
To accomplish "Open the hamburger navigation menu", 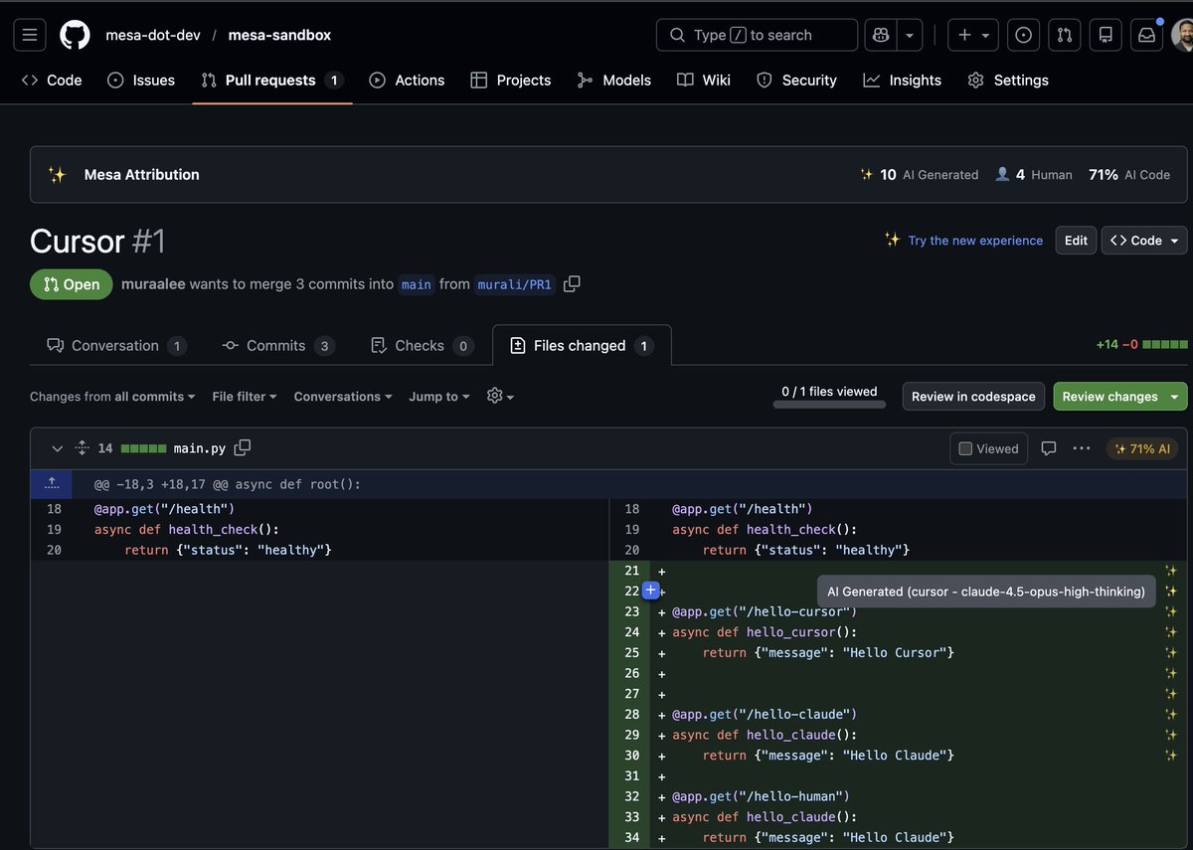I will pyautogui.click(x=30, y=35).
